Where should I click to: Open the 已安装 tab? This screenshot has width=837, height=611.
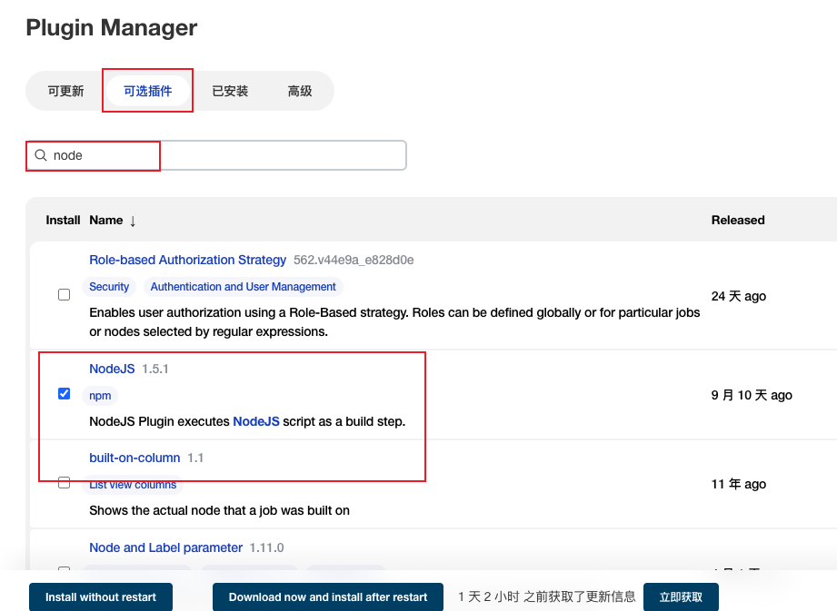pos(230,91)
